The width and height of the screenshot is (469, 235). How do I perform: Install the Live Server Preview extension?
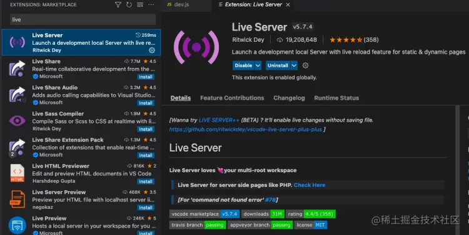pos(146,208)
